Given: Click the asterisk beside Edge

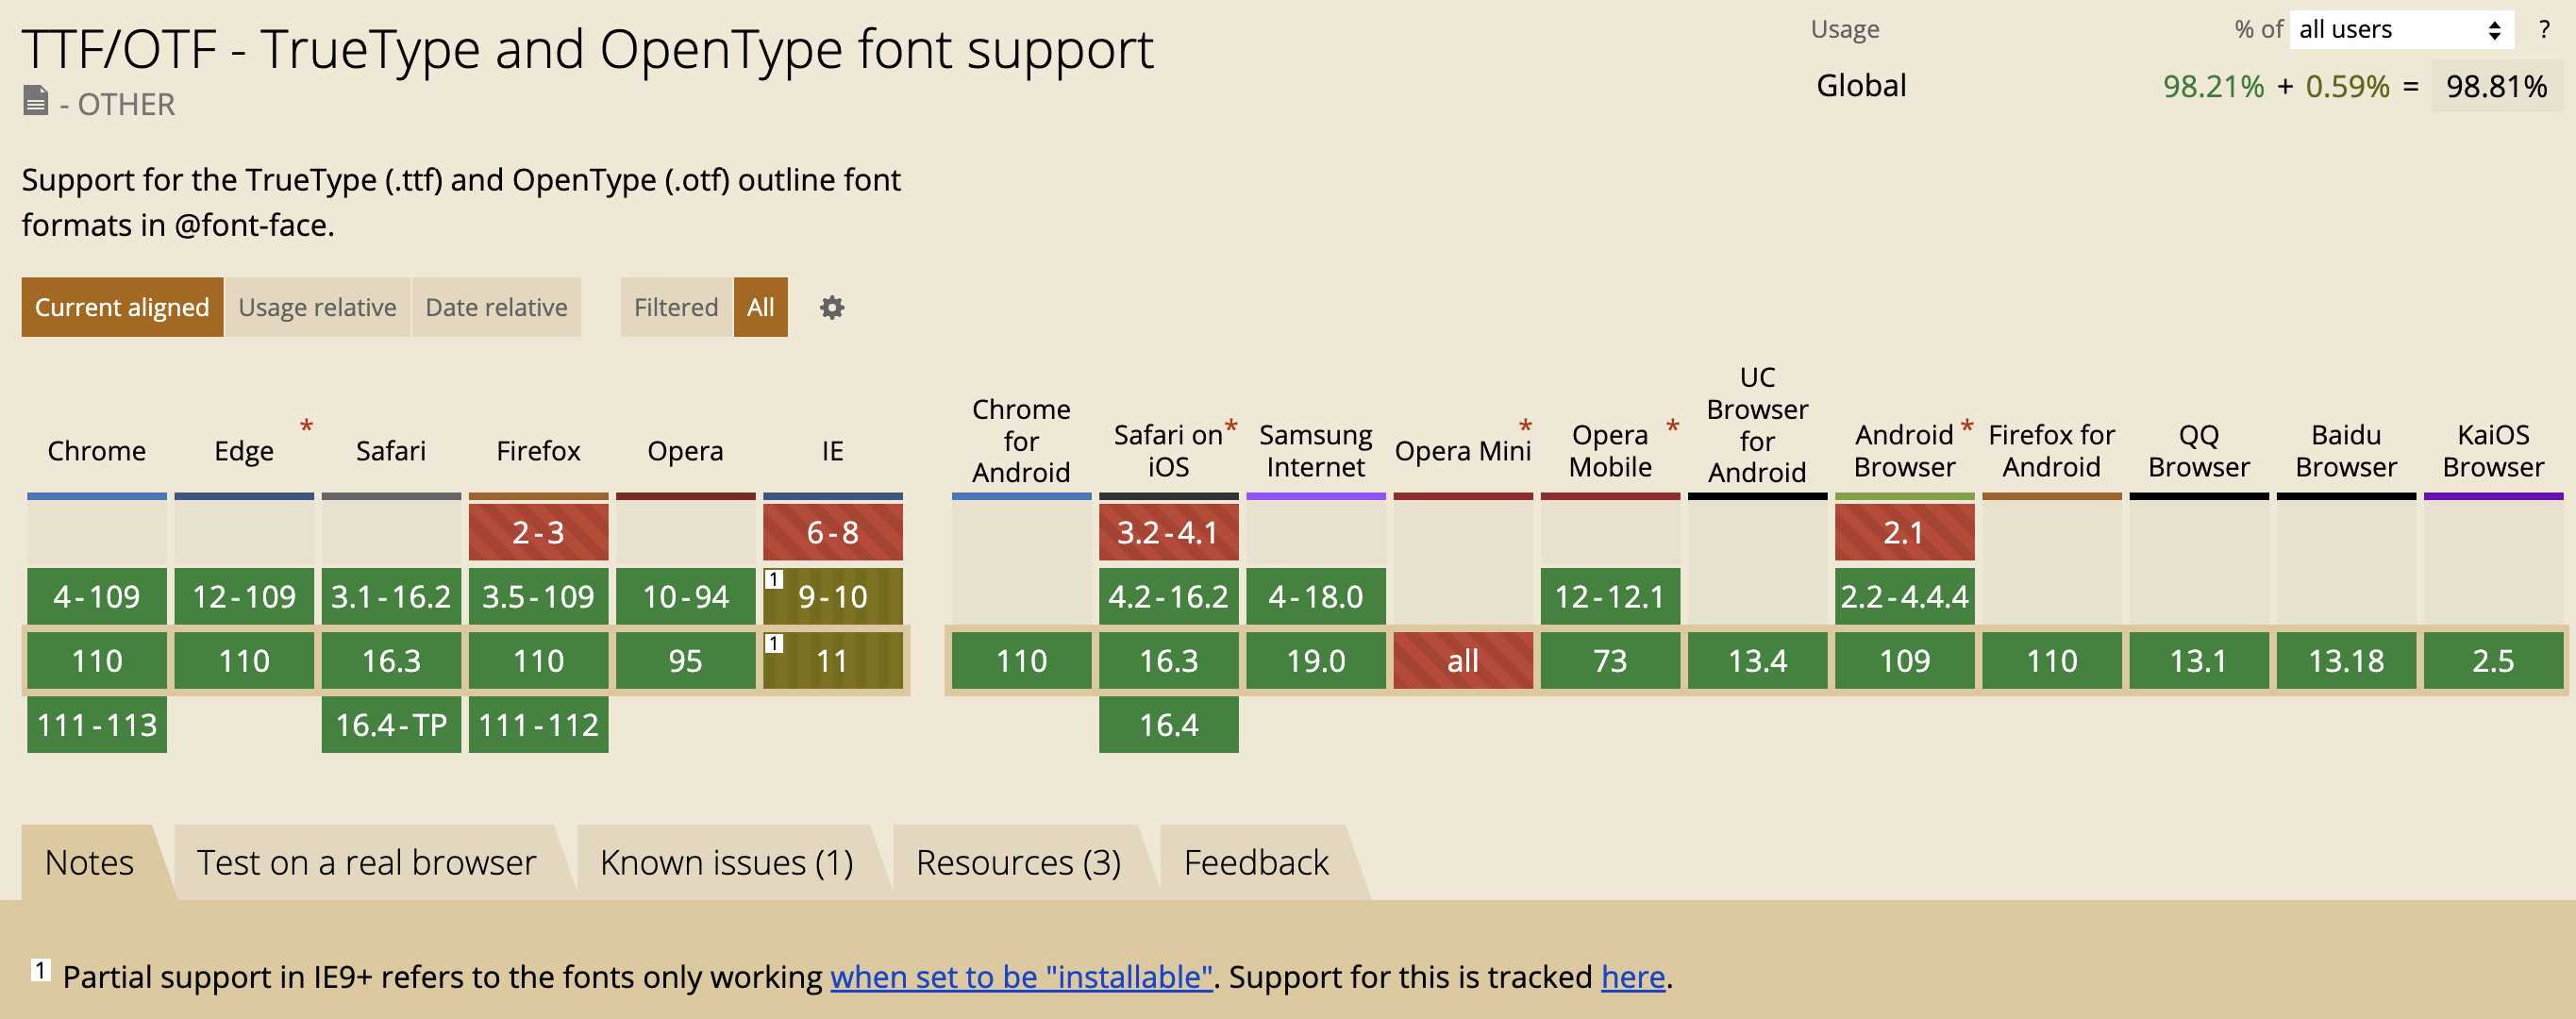Looking at the screenshot, I should click(x=306, y=427).
